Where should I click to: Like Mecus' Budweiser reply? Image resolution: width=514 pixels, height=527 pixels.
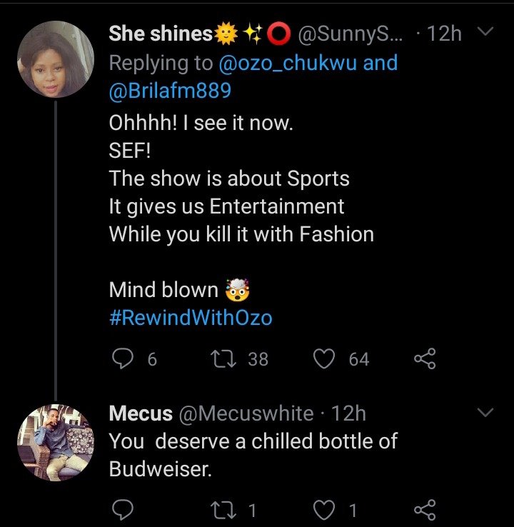tap(326, 509)
